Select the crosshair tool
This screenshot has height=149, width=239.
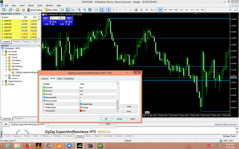[114, 10]
